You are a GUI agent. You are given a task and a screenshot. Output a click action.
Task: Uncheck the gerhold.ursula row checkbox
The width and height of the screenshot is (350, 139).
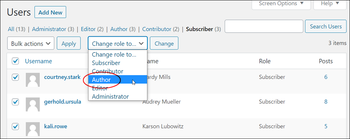(15, 102)
